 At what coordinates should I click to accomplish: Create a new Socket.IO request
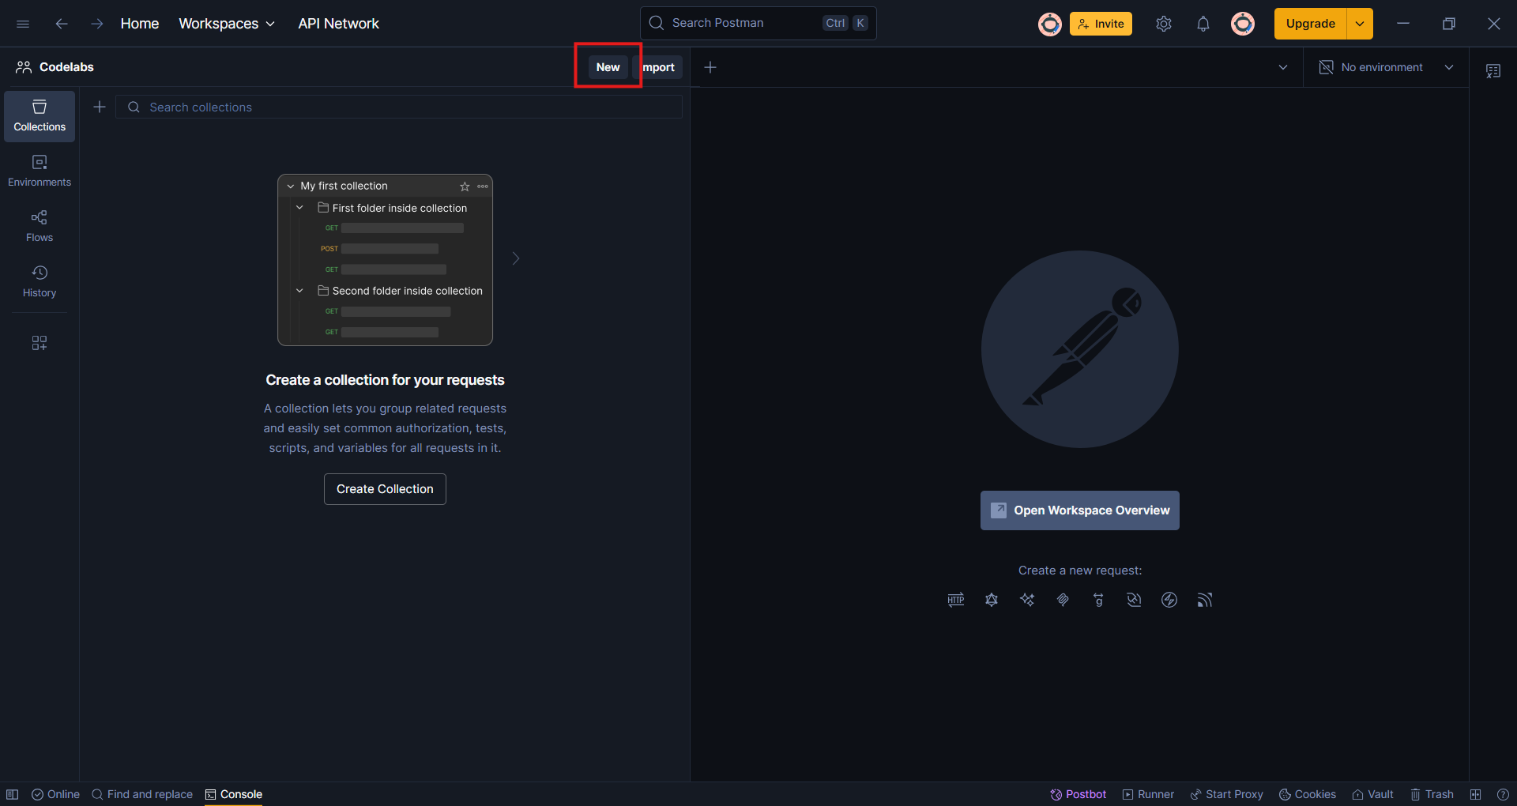coord(1169,600)
